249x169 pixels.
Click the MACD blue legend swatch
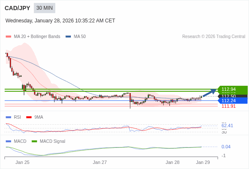click(8, 142)
